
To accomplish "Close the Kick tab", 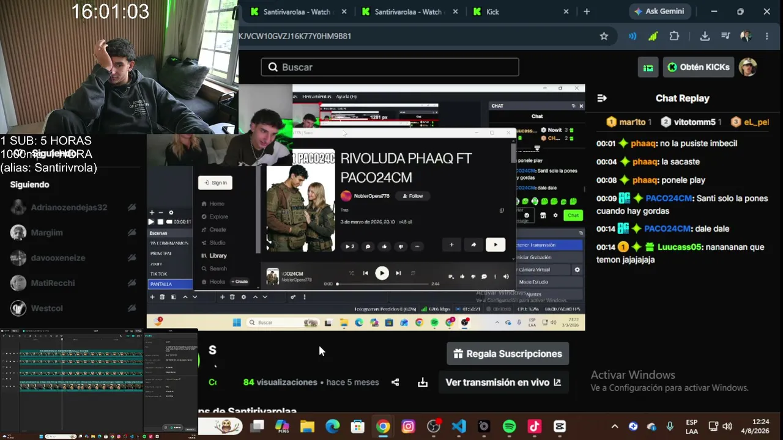I will [566, 12].
